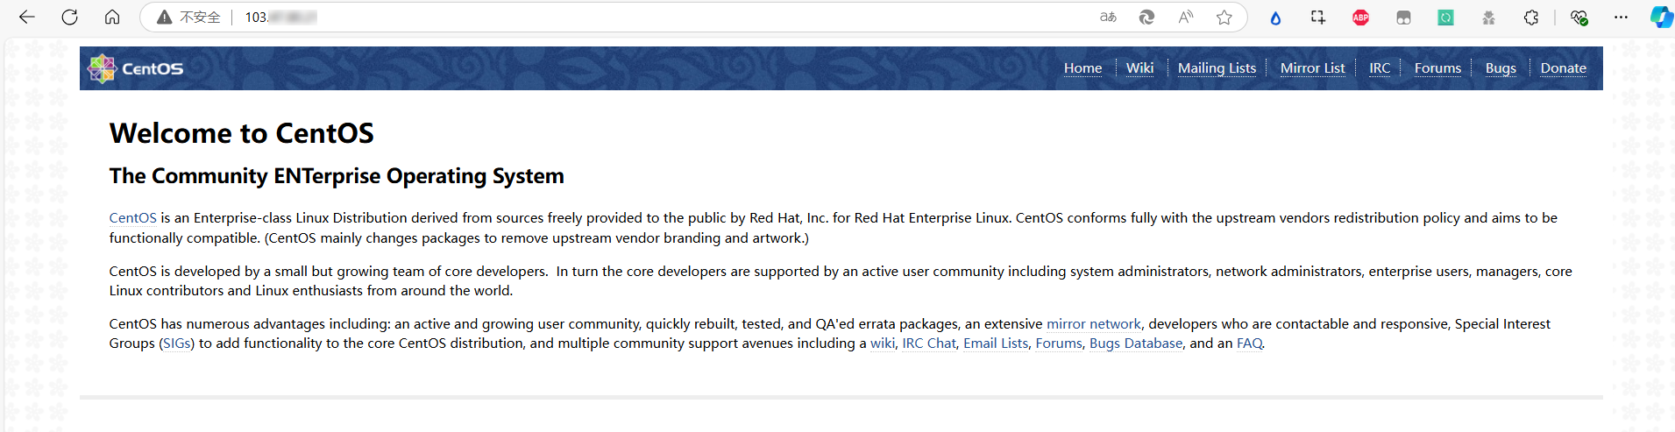Screen dimensions: 1675x432
Task: Click the address bar URL field
Action: point(614,18)
